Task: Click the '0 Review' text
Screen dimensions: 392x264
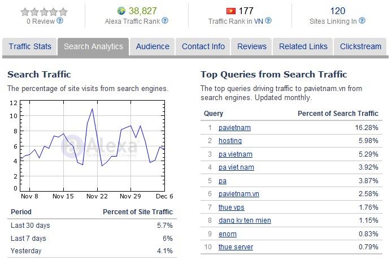Action: tap(41, 21)
